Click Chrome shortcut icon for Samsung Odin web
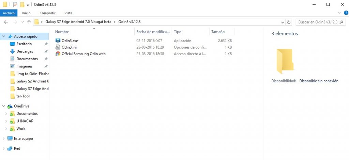This screenshot has width=349, height=160. tap(58, 54)
